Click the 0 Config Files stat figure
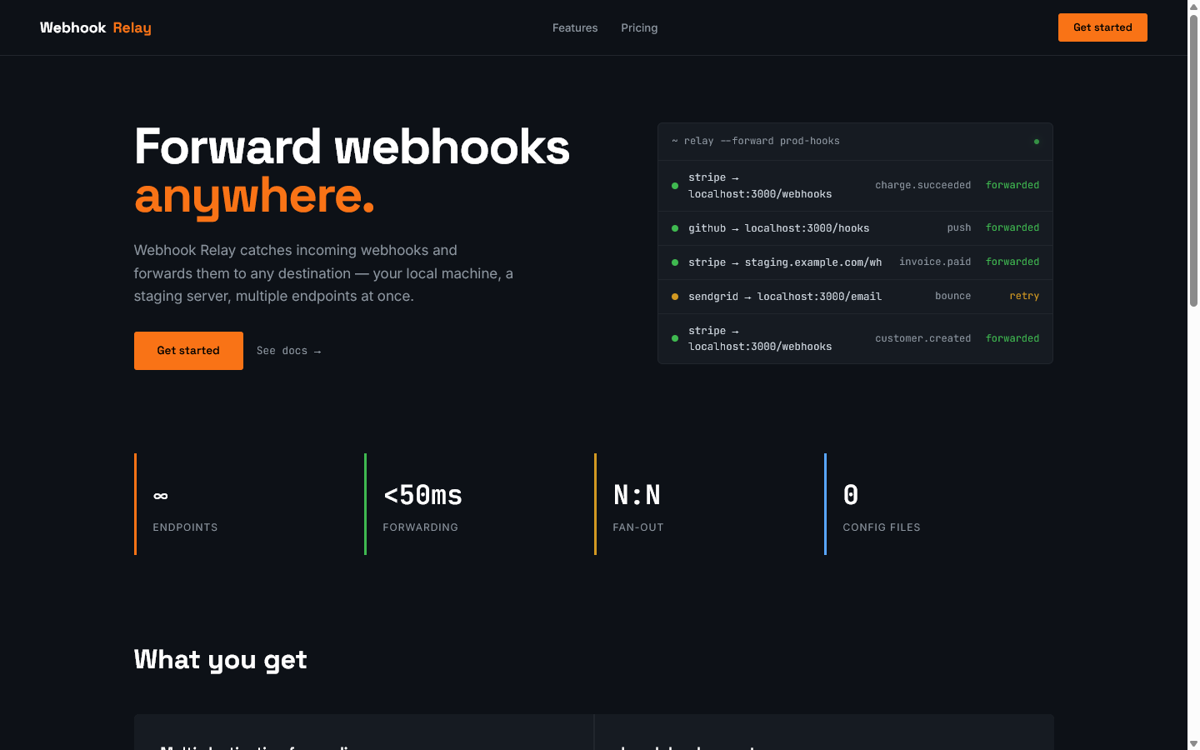Screen dimensions: 1200x750 [850, 494]
